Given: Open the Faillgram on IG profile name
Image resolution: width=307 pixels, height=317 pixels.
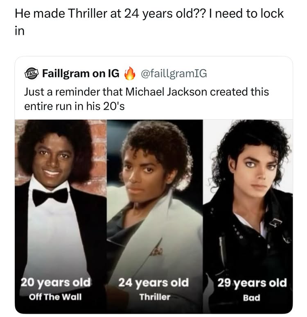Looking at the screenshot, I should 81,74.
